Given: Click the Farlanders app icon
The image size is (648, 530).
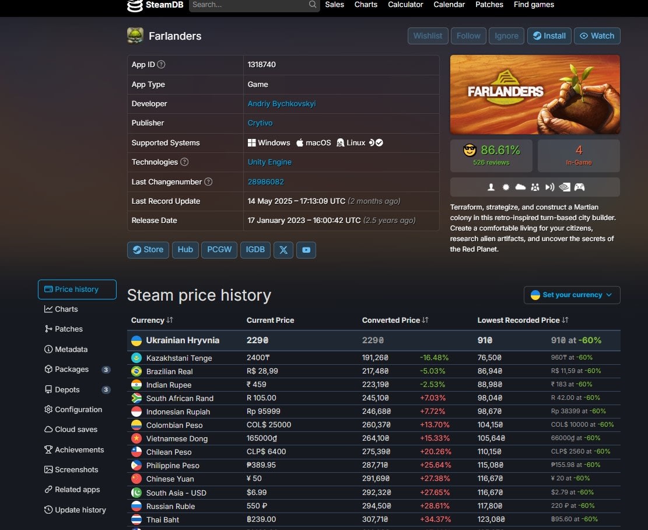Looking at the screenshot, I should pos(135,36).
